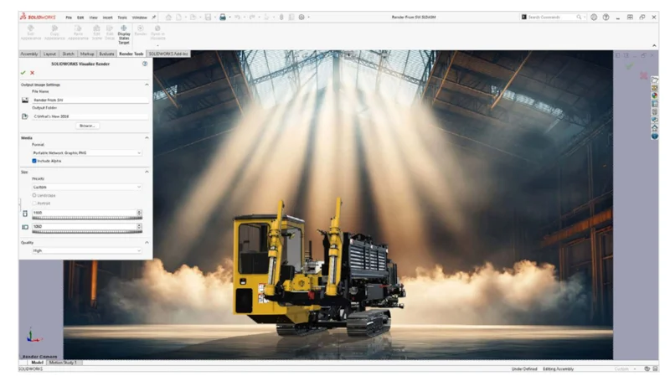Open the help icon in Visualize Render panel
670x376 pixels.
[x=145, y=64]
